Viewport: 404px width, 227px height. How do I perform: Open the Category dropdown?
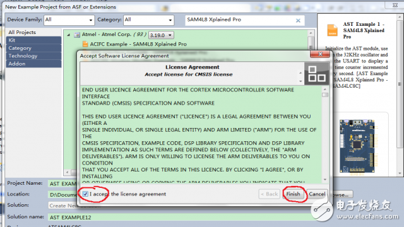tap(149, 20)
